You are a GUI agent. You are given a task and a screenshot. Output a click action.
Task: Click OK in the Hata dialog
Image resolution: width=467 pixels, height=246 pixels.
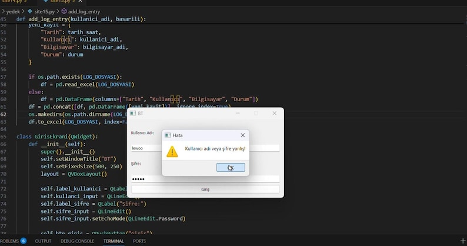click(x=231, y=168)
